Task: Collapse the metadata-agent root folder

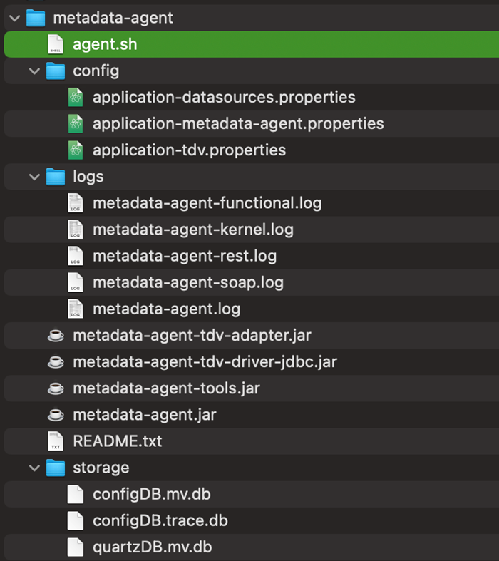Action: tap(15, 19)
